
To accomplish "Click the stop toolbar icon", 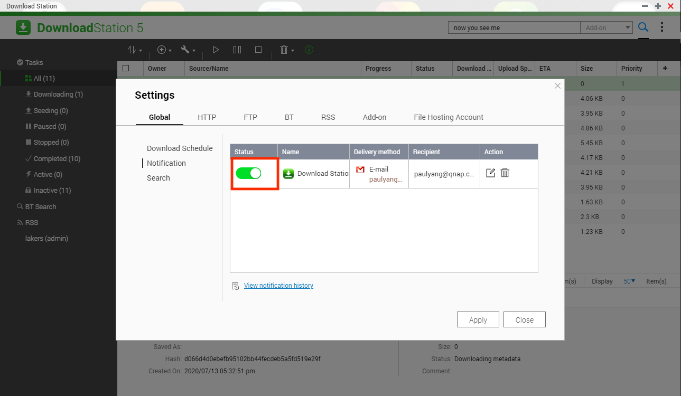I will (x=258, y=50).
